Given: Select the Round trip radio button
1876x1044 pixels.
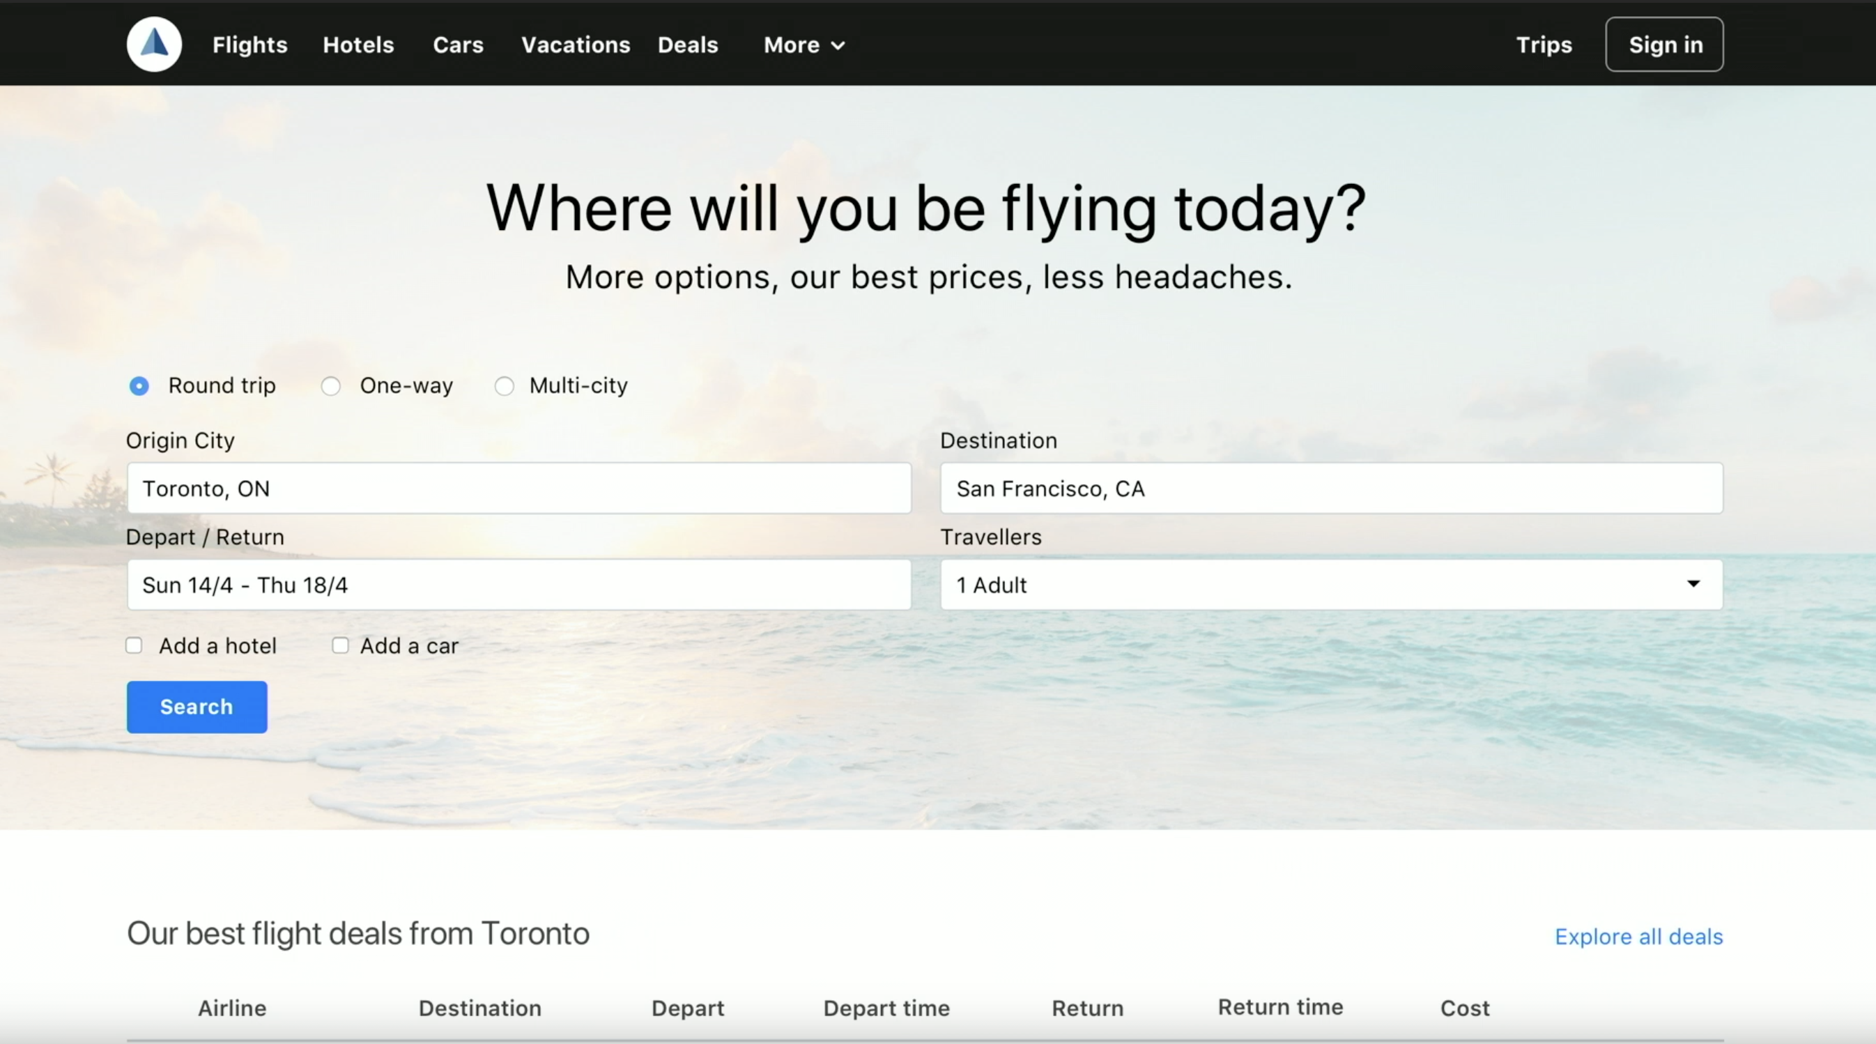Looking at the screenshot, I should click(139, 386).
